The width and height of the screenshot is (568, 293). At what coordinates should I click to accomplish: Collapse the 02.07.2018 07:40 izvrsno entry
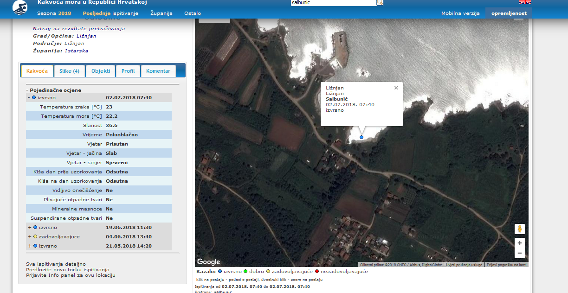pos(29,98)
